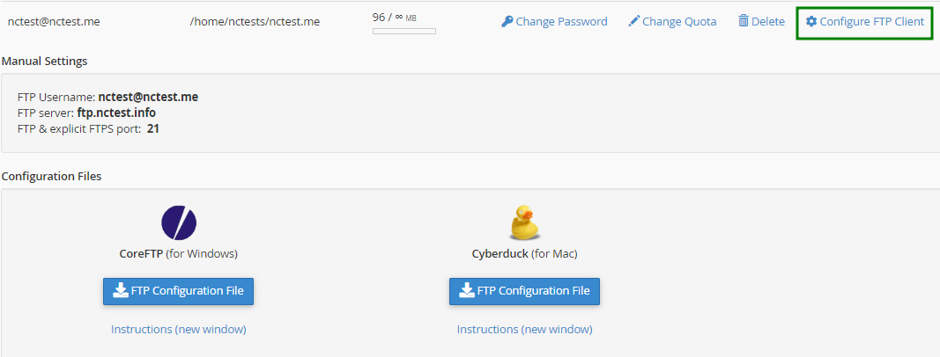Open the Change Quota link text
940x357 pixels.
coord(679,21)
